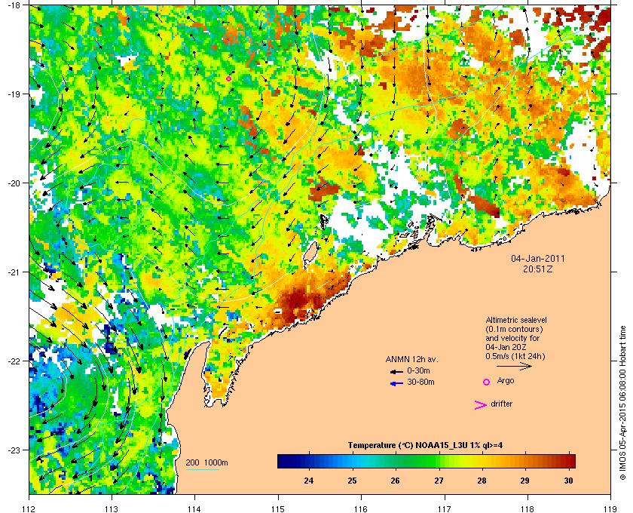Click the 0.5m/s velocity scale arrow
Viewport: 633px width, 513px height.
(x=514, y=366)
